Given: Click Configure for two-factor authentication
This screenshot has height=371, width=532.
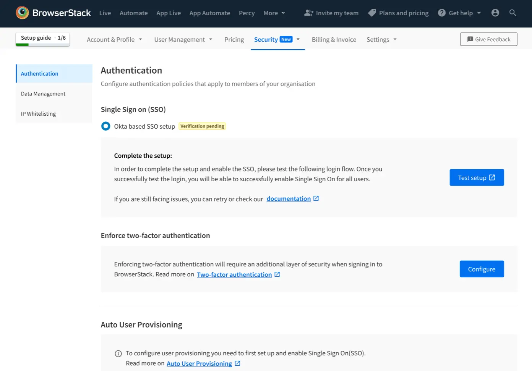Looking at the screenshot, I should click(x=481, y=269).
